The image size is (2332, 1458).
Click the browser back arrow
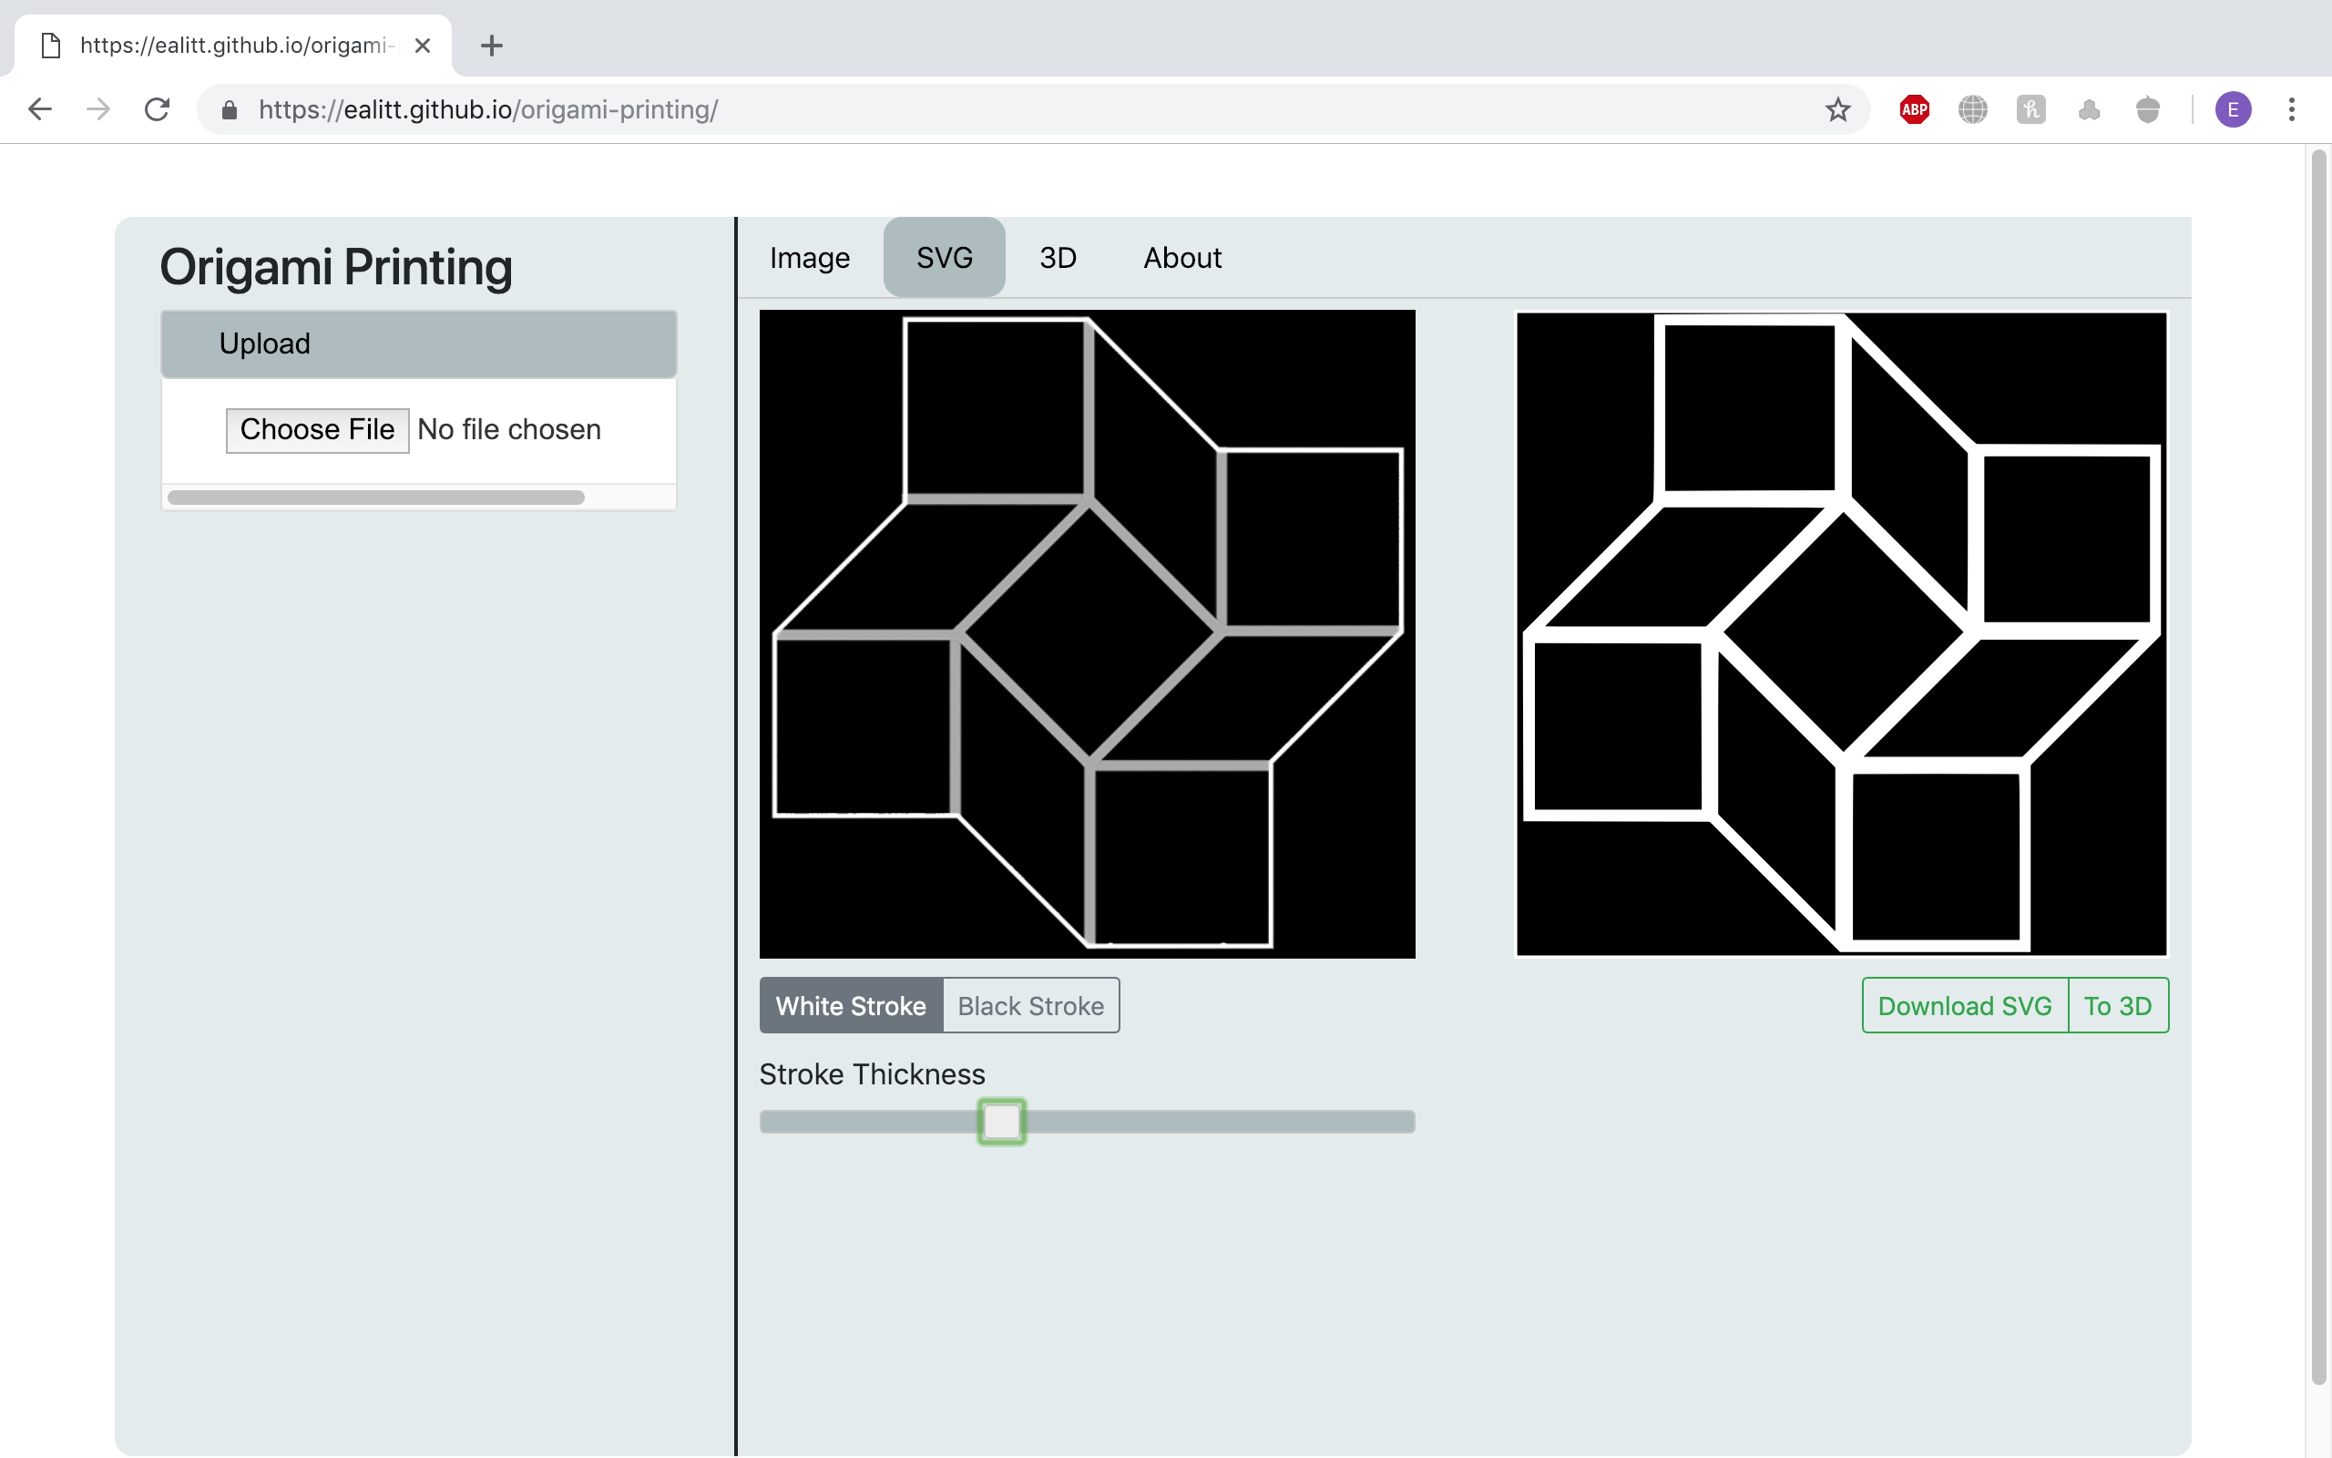click(39, 109)
